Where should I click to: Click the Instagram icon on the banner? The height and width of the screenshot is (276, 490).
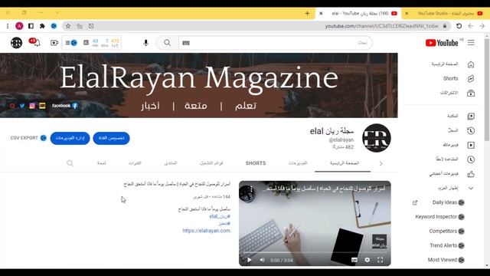32,106
